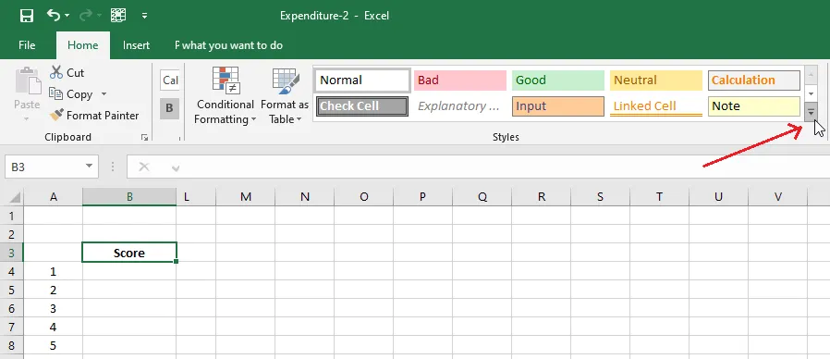Image resolution: width=830 pixels, height=359 pixels.
Task: Click cell containing value 4
Action: [x=54, y=328]
